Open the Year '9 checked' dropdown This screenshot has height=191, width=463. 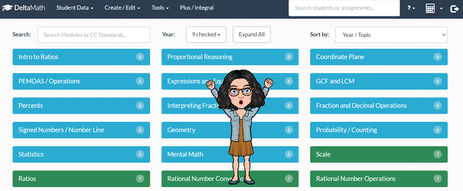206,35
